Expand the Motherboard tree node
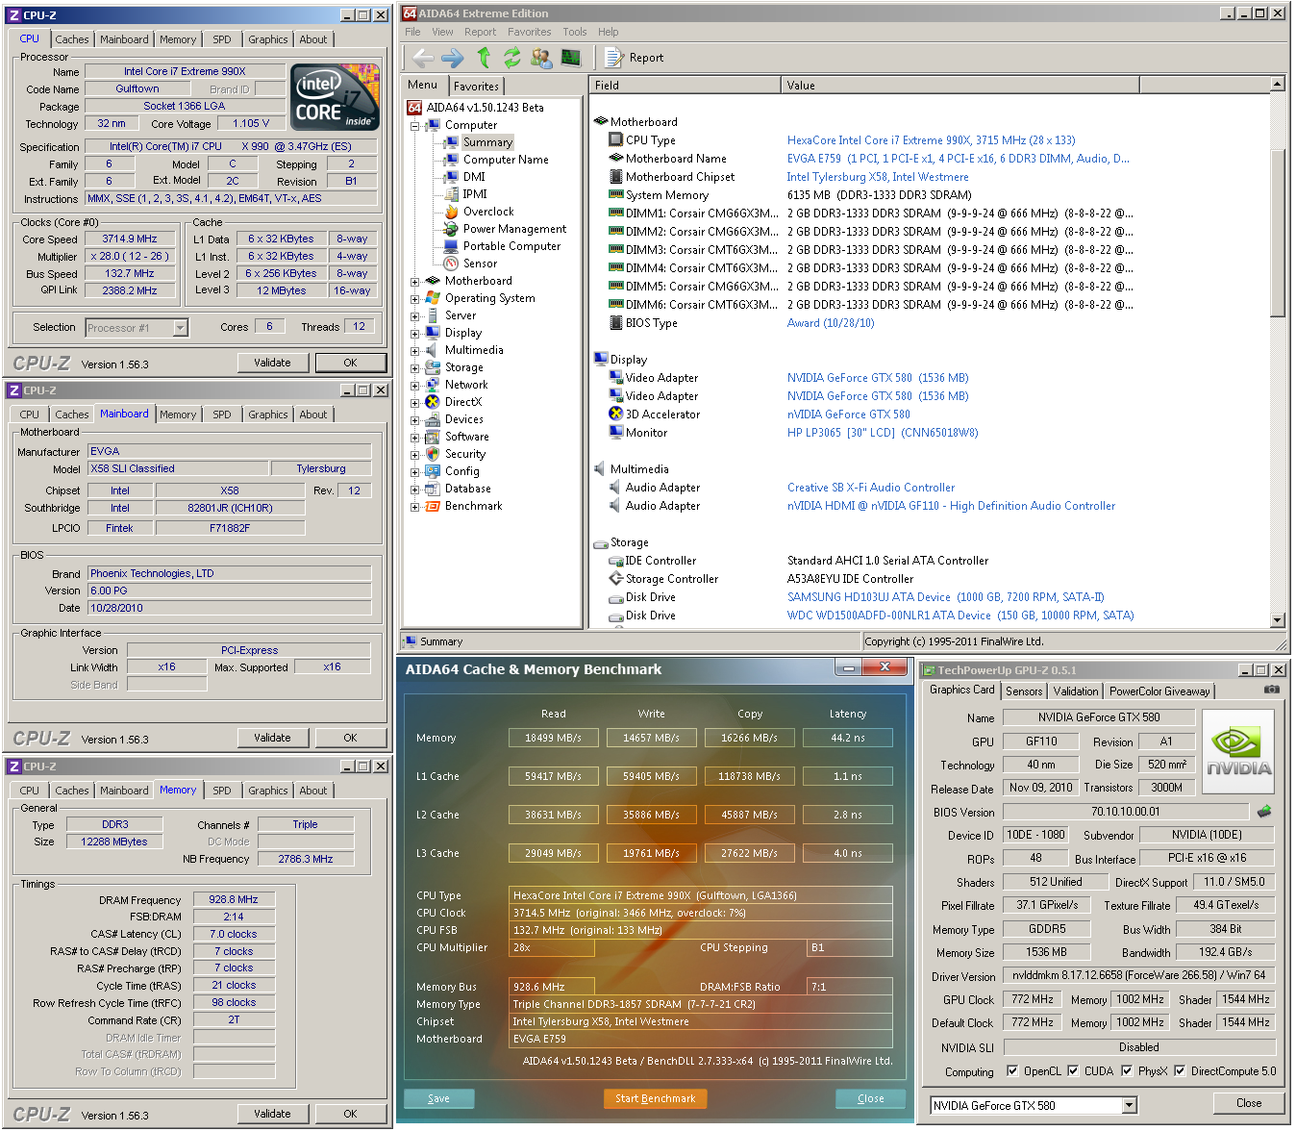This screenshot has height=1131, width=1296. click(x=414, y=281)
